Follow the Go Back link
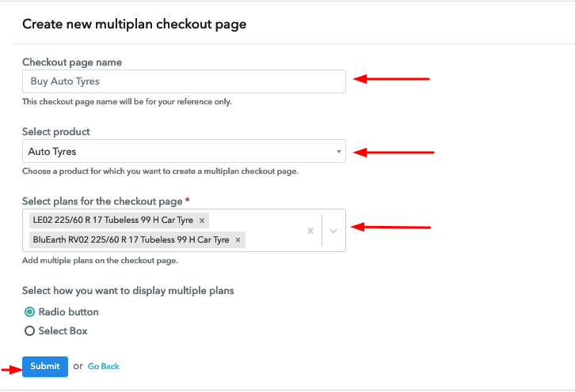The width and height of the screenshot is (575, 392). tap(104, 367)
